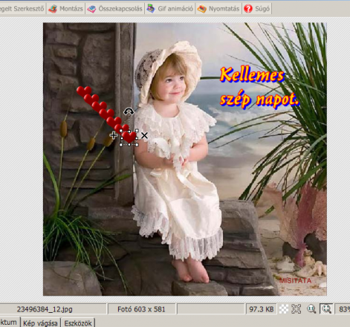
Task: Open the Kötegelt Szerkesztő tab
Action: click(x=22, y=9)
